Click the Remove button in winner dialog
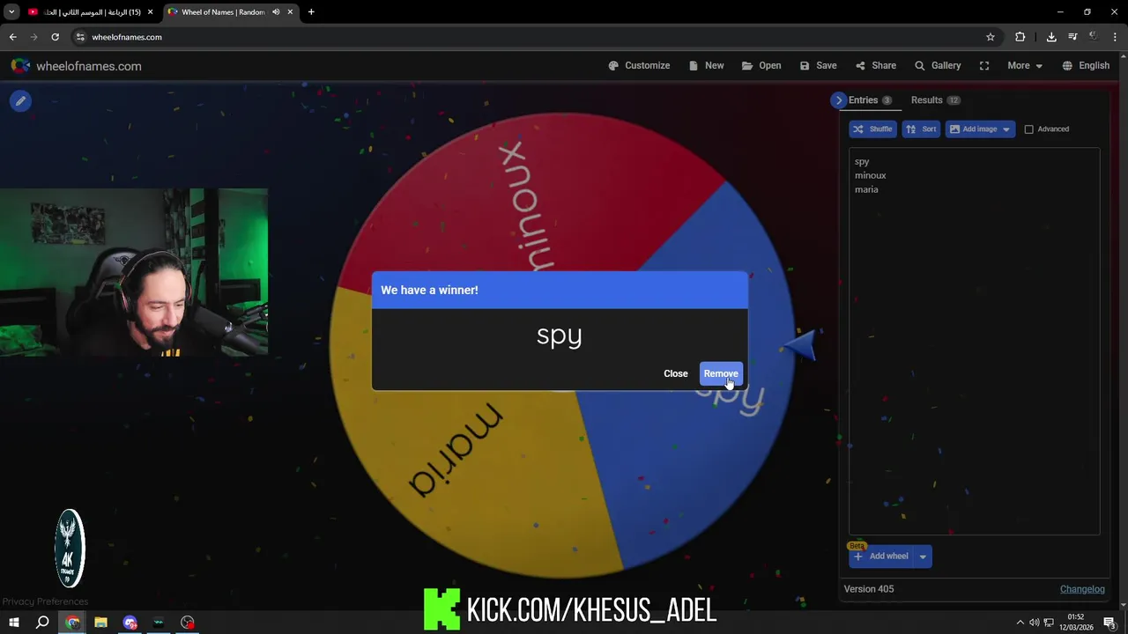The image size is (1128, 634). pos(721,373)
